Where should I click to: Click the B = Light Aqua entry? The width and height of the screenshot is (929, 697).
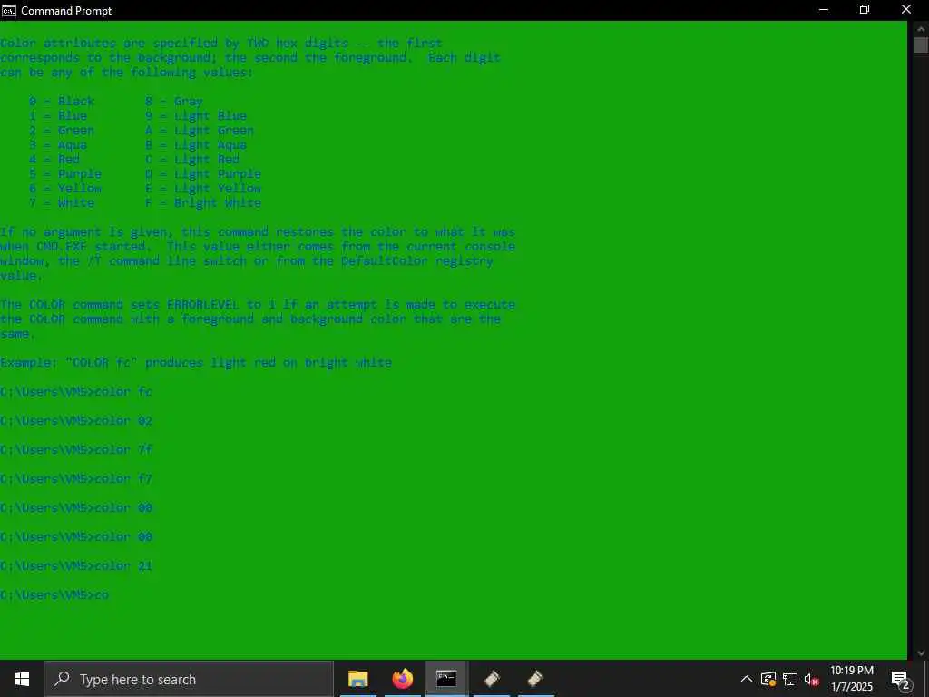coord(196,144)
